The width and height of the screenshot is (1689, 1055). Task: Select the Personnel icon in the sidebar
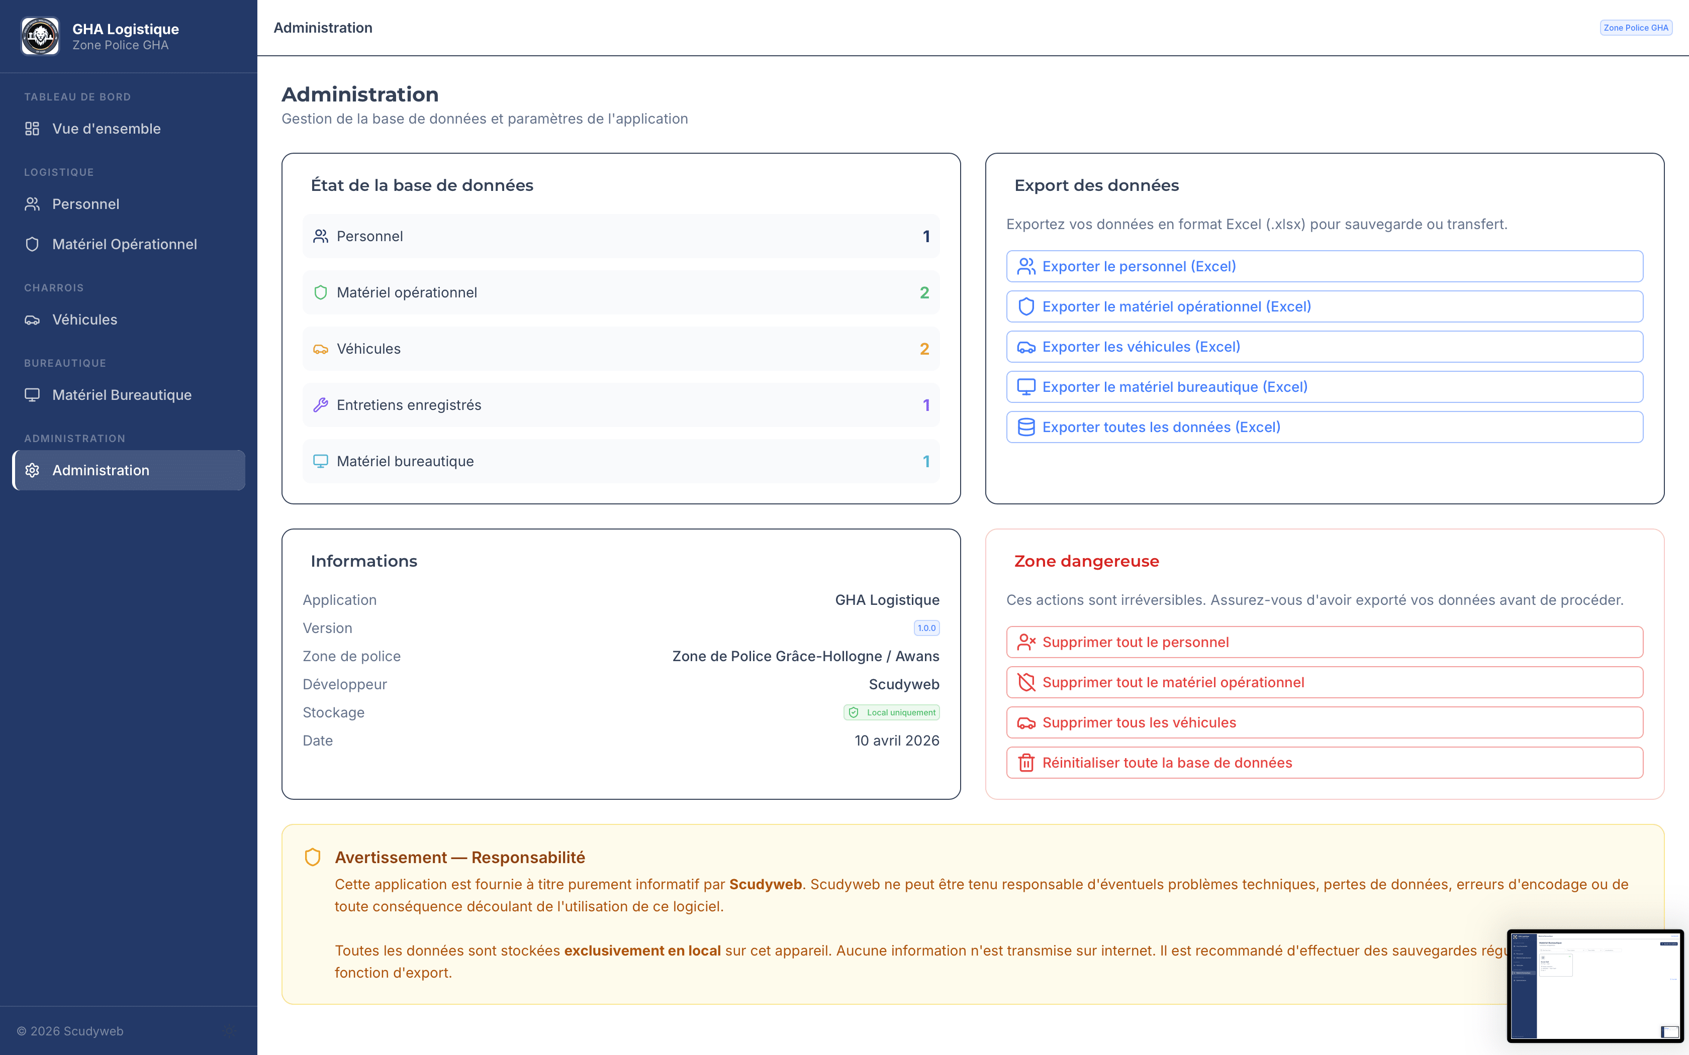(x=32, y=204)
